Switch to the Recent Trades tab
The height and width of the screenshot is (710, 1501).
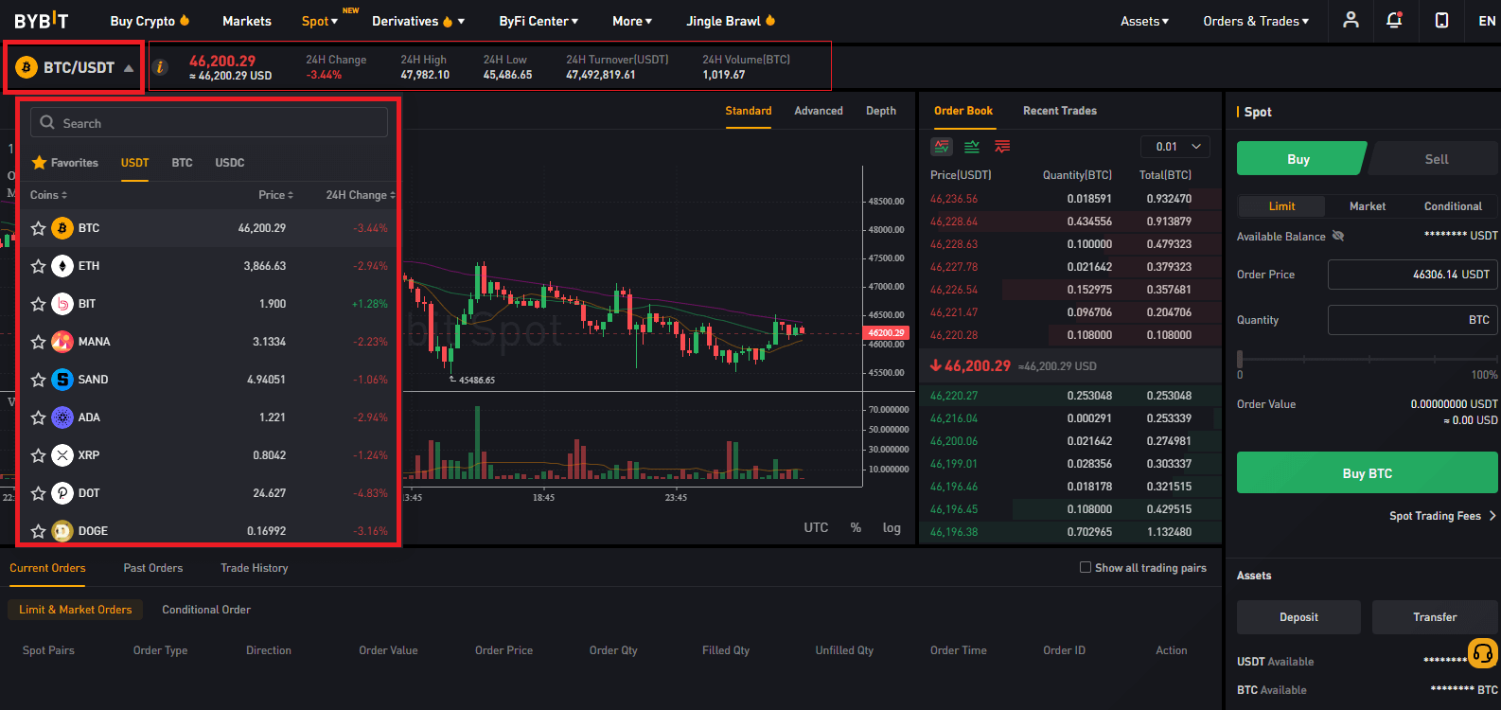point(1059,111)
